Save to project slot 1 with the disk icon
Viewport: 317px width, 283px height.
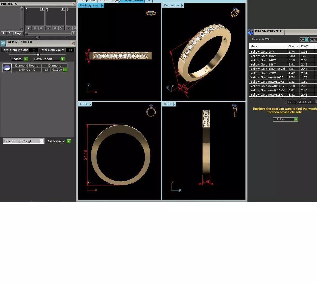35,28
